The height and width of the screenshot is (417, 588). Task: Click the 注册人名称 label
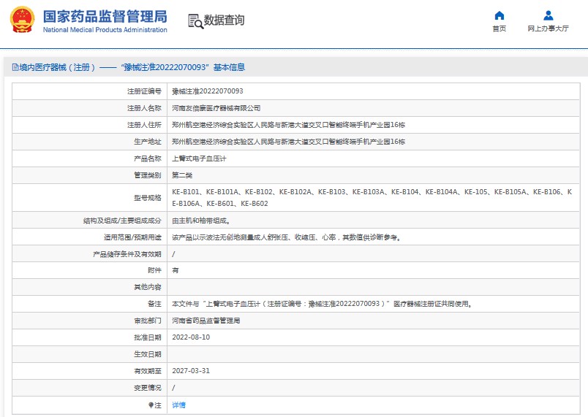point(144,108)
